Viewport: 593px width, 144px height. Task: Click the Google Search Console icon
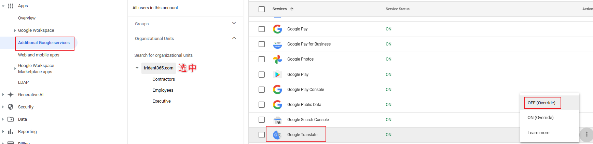(x=277, y=120)
